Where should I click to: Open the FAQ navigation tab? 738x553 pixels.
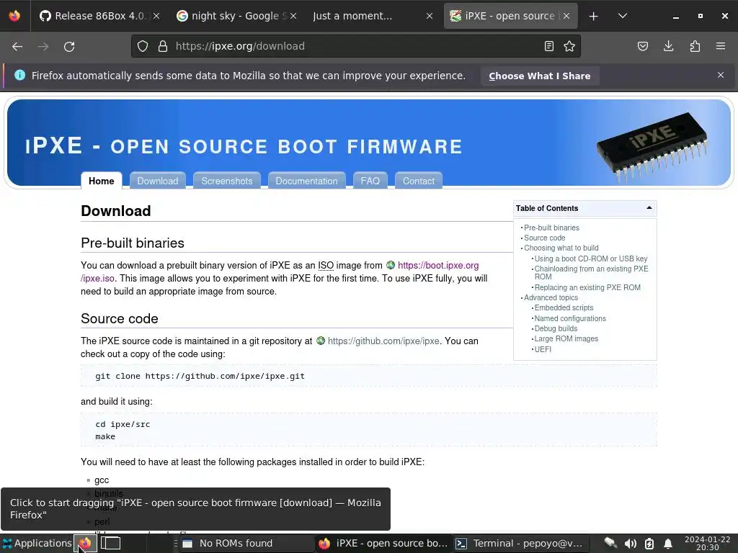click(x=370, y=181)
